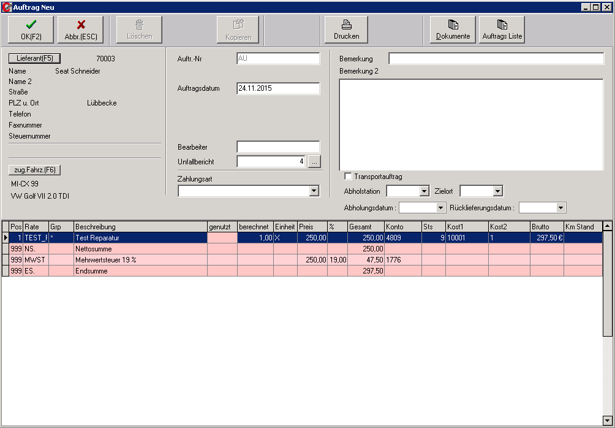Screen dimensions: 615x428
Task: Open the Rücklieferungsdatum date dropdown
Action: click(x=560, y=208)
